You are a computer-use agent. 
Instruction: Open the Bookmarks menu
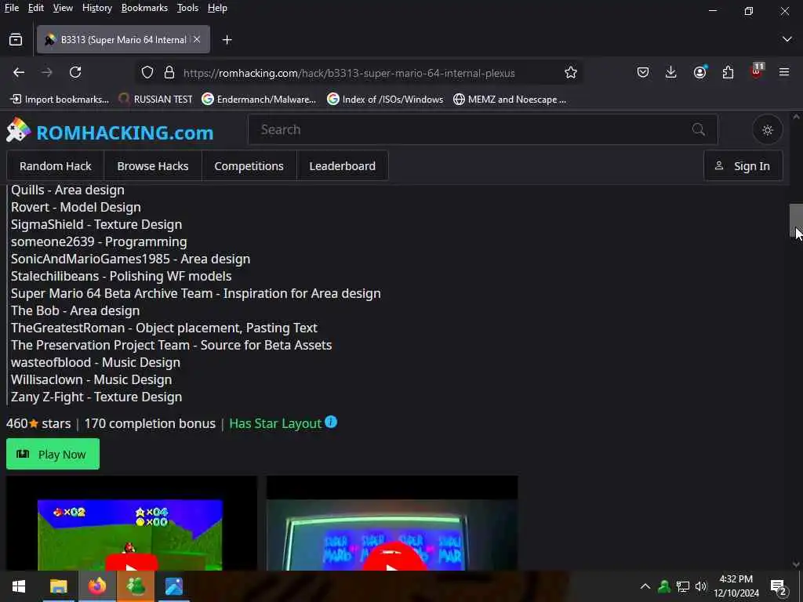click(x=144, y=8)
